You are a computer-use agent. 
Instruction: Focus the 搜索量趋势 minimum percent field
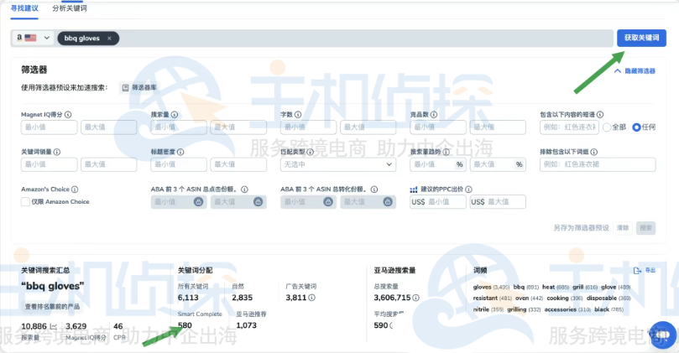(x=438, y=164)
